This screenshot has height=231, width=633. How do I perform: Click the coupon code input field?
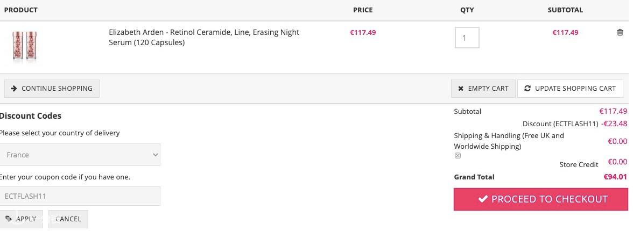click(80, 196)
